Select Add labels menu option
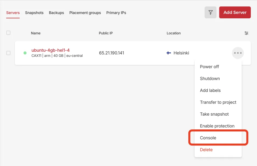Viewport: 257px width, 166px height. pyautogui.click(x=210, y=91)
